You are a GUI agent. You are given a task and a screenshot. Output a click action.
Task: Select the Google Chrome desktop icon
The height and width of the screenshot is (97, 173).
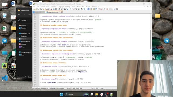(x=14, y=66)
